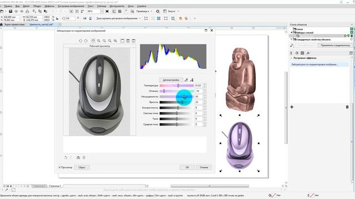Select the Pan hand tool in the dialog

tap(93, 41)
